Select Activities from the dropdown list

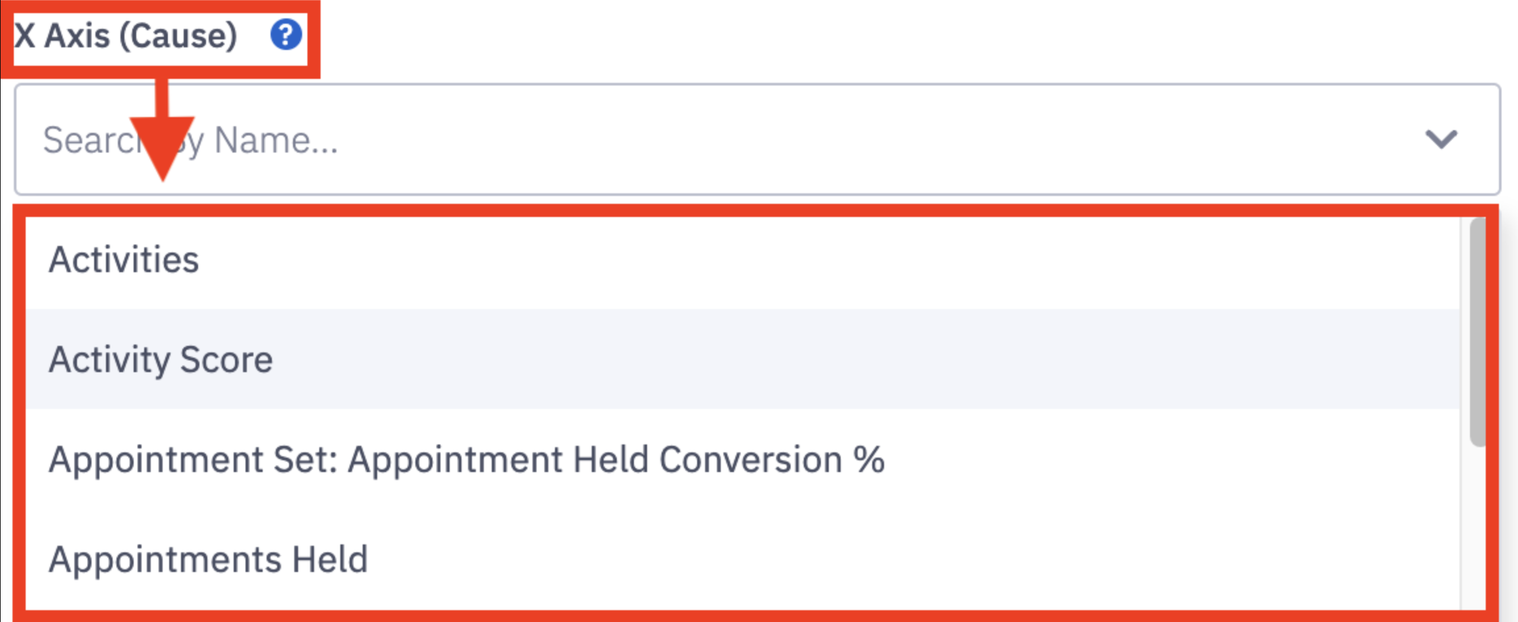(x=743, y=260)
